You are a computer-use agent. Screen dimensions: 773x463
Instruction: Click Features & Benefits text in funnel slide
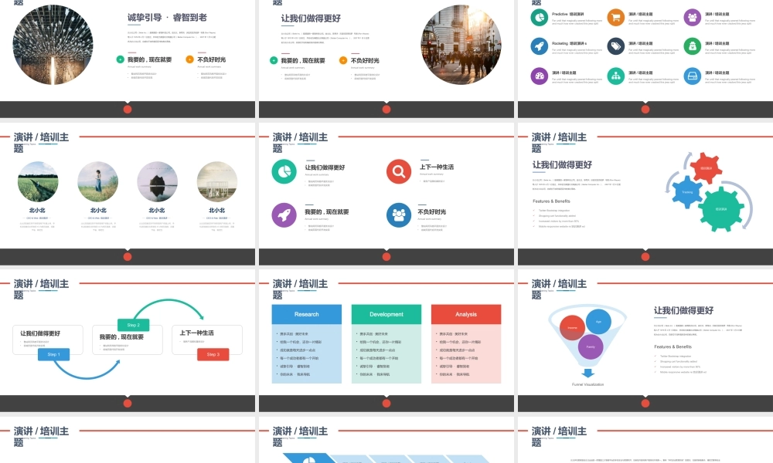click(x=673, y=347)
